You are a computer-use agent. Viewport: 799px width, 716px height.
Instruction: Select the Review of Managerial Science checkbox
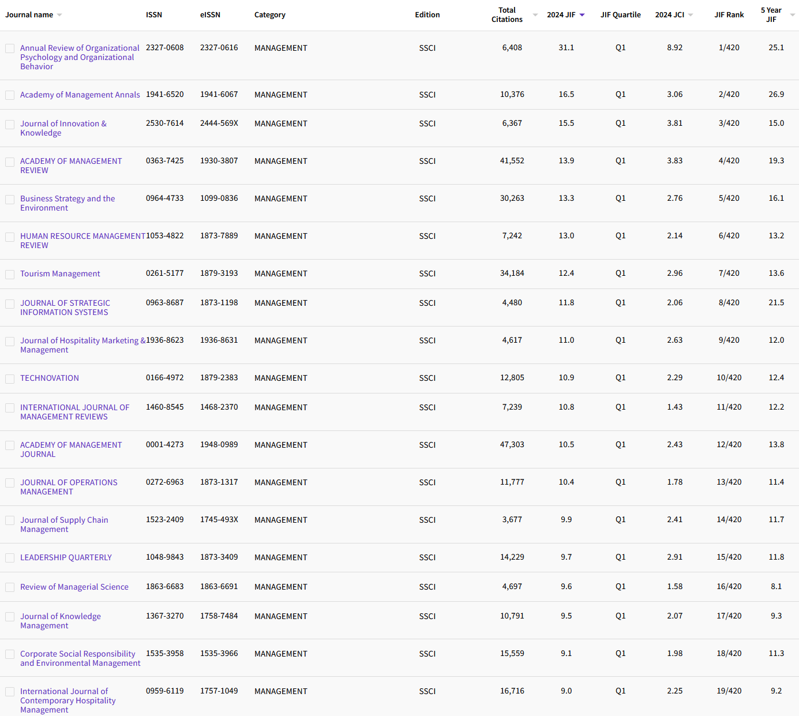(10, 587)
